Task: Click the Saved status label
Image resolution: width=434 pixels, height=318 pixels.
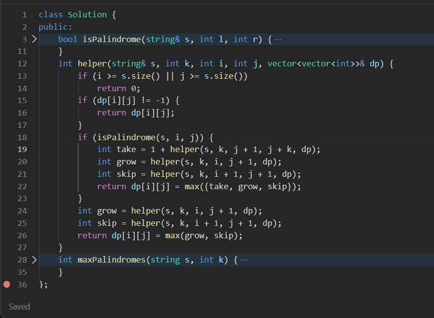Action: point(19,307)
